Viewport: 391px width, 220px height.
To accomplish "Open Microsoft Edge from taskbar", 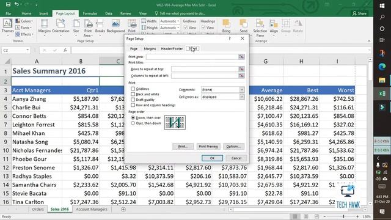I will (382, 67).
